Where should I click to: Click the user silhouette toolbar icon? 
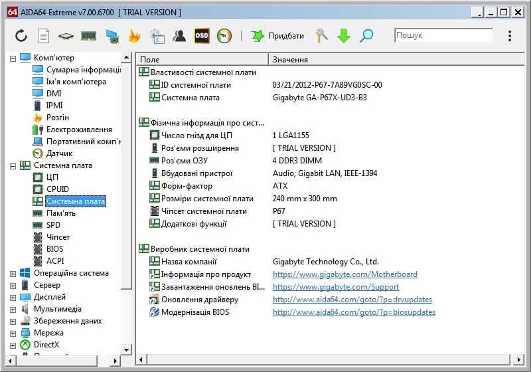pyautogui.click(x=179, y=36)
